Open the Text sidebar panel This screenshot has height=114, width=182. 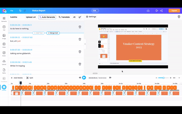coord(4,28)
